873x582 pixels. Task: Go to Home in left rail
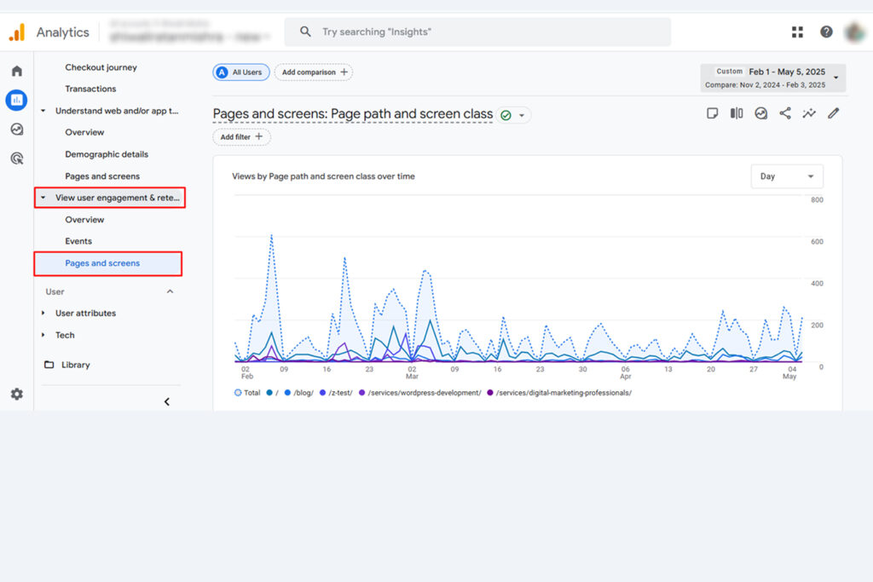tap(17, 72)
